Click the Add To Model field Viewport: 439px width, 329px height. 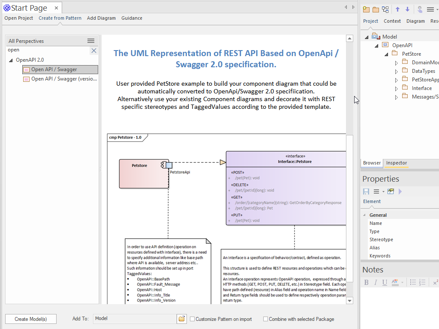[135, 319]
